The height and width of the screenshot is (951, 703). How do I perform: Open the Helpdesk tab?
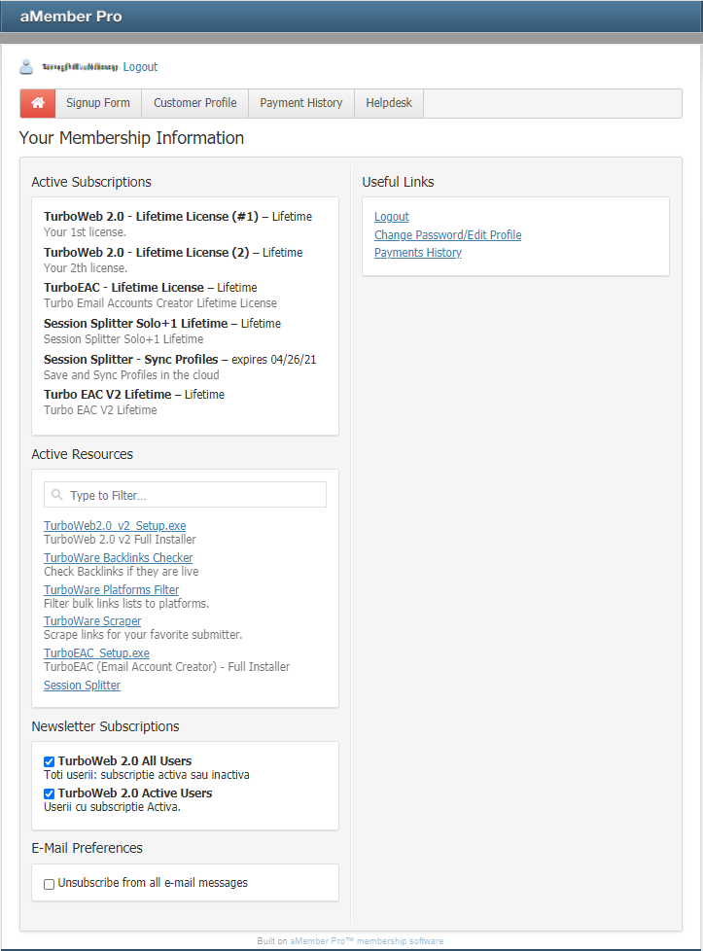pyautogui.click(x=389, y=103)
